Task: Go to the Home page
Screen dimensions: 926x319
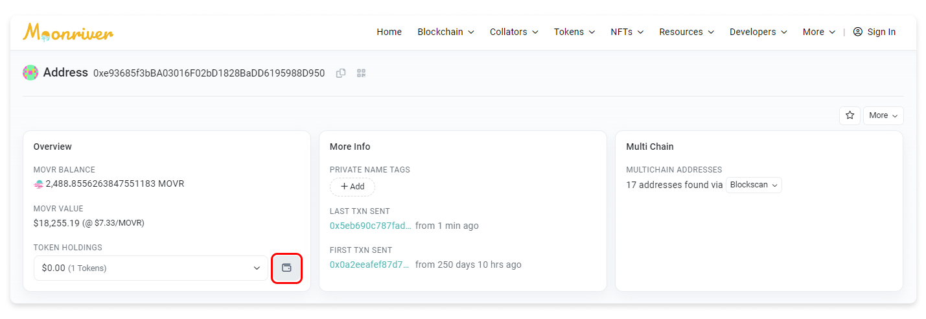Action: point(389,32)
